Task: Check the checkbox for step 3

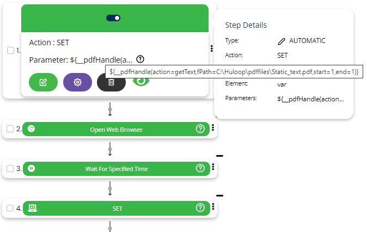Action: pos(10,168)
